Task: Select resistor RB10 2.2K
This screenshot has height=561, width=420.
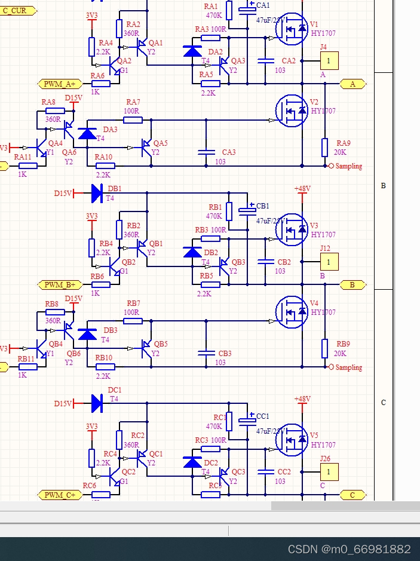Action: [106, 367]
